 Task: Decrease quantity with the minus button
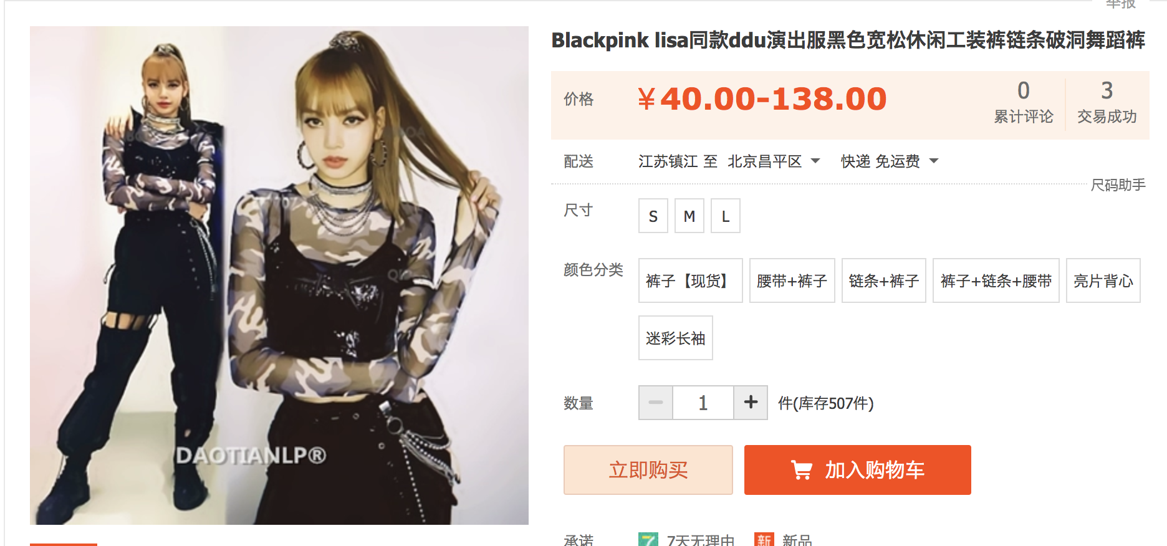(656, 403)
